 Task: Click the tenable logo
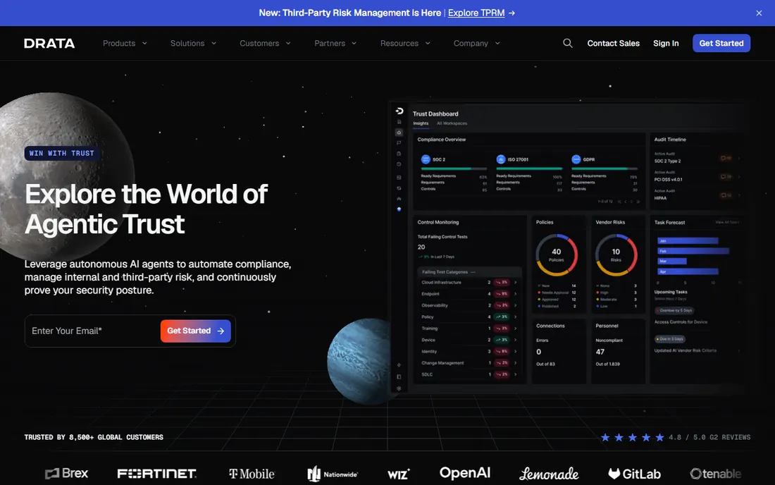(x=715, y=474)
